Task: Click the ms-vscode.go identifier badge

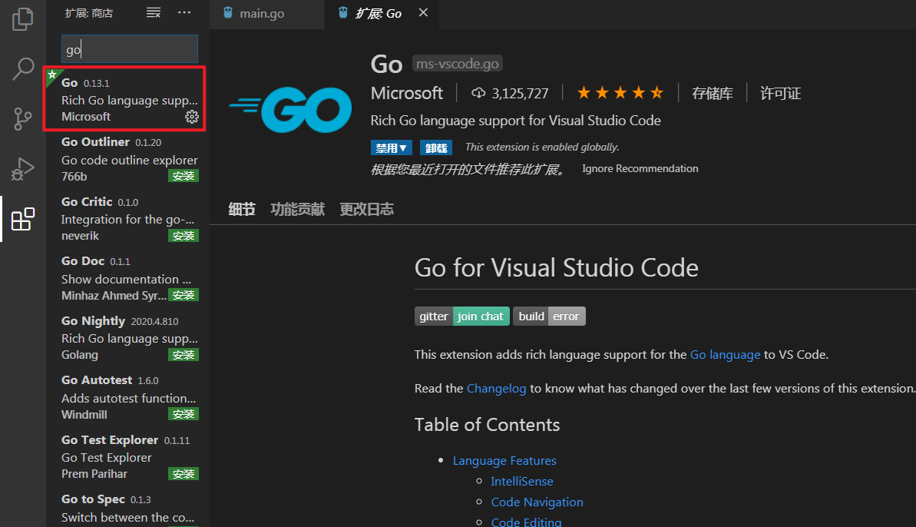Action: [x=458, y=63]
